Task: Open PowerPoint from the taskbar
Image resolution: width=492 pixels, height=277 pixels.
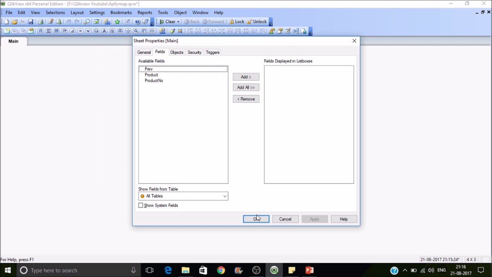Action: point(309,270)
